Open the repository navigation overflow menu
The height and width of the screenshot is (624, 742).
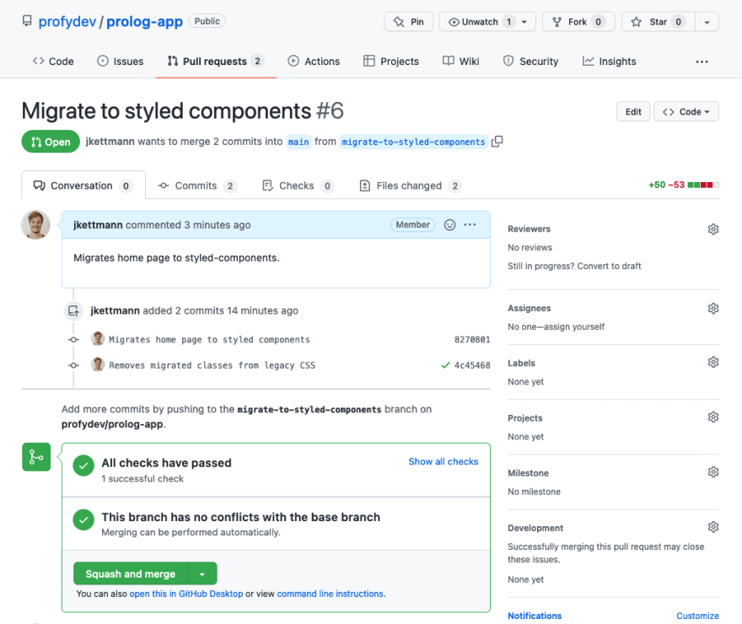(x=702, y=62)
